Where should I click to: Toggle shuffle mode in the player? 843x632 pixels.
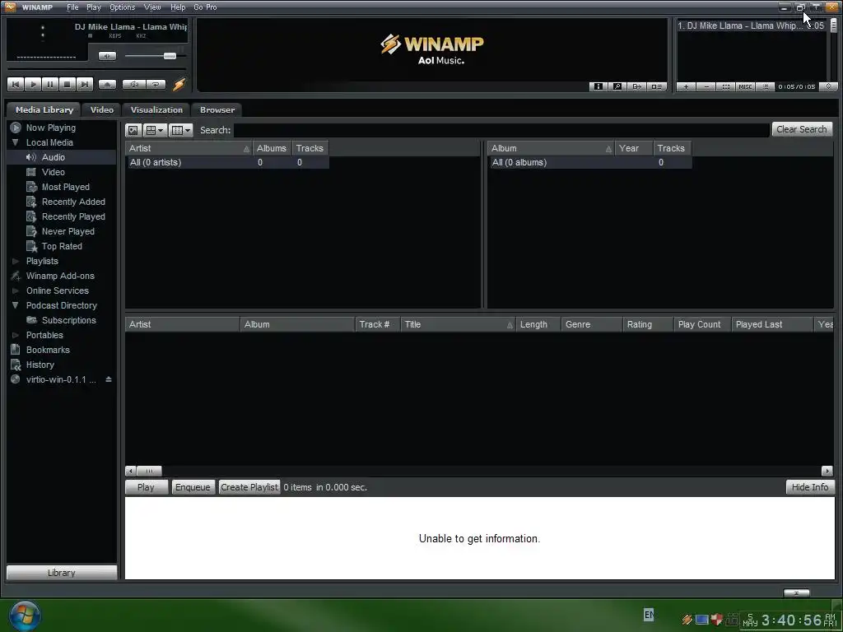click(x=134, y=85)
